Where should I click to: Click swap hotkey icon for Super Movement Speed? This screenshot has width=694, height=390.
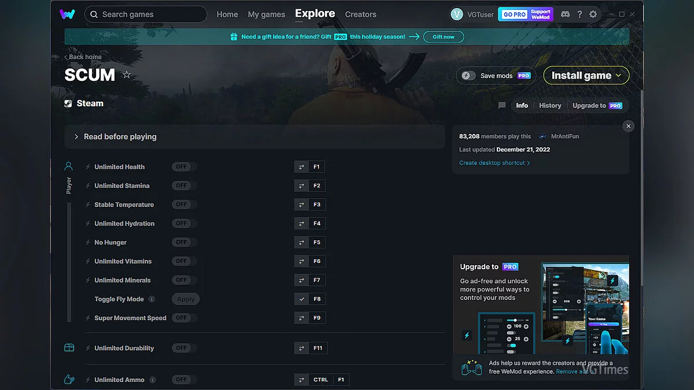click(301, 318)
